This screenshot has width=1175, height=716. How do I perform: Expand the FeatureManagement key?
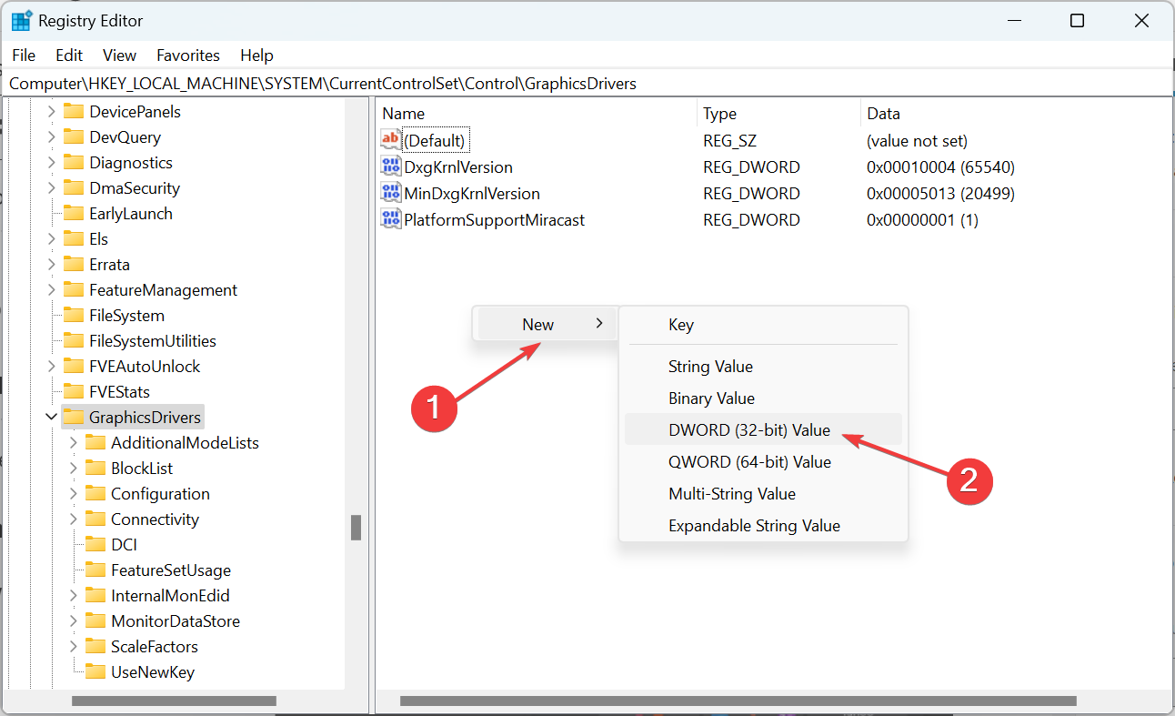pyautogui.click(x=52, y=289)
